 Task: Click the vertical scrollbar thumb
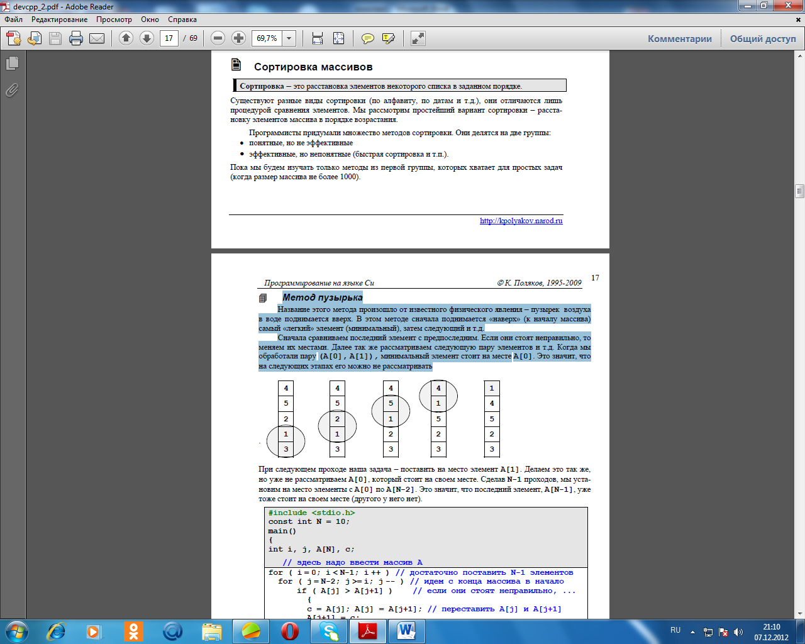tap(800, 191)
